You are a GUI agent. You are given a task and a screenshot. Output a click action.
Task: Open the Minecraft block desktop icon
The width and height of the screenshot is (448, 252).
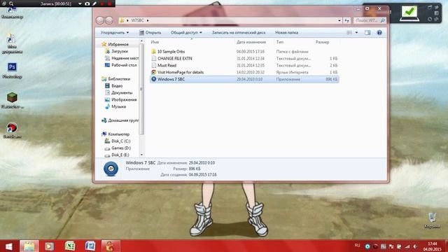(12, 101)
